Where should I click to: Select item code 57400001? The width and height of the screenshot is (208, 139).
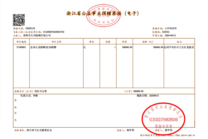pos(21,47)
